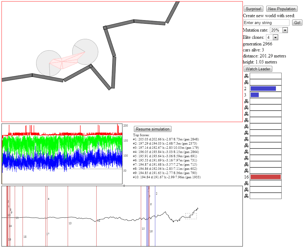
Task: Resume the simulation
Action: 153,129
